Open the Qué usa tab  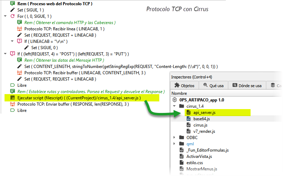click(x=214, y=85)
